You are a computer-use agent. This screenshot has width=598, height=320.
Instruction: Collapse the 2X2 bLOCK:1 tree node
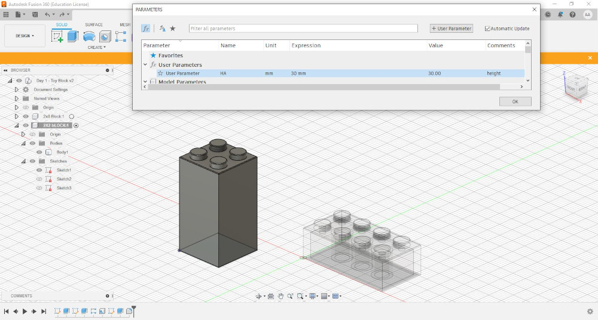pos(16,125)
